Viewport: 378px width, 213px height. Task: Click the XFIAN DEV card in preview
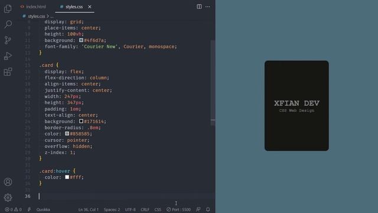(296, 105)
